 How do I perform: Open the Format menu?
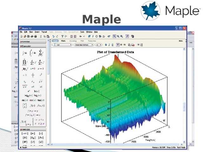[44, 32]
